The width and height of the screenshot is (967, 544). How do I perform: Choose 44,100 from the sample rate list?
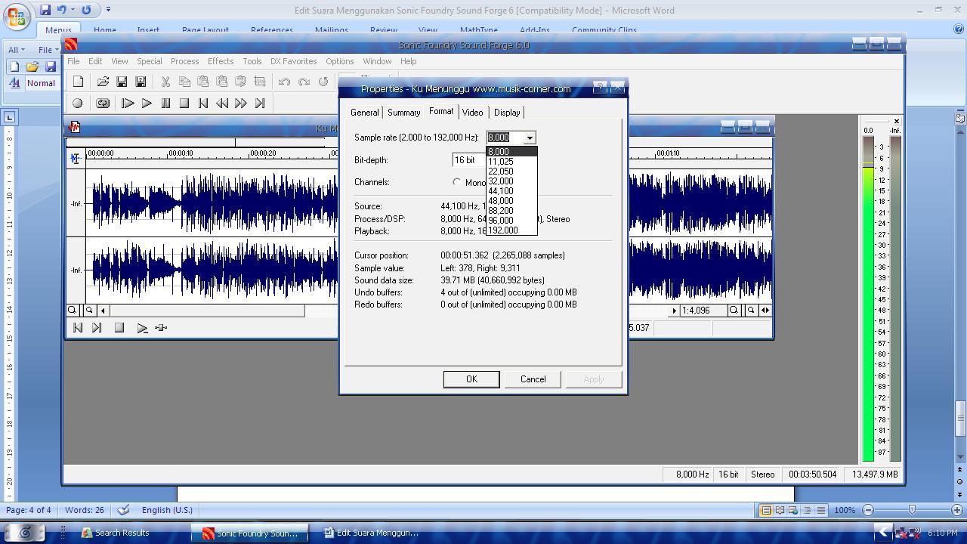[501, 190]
